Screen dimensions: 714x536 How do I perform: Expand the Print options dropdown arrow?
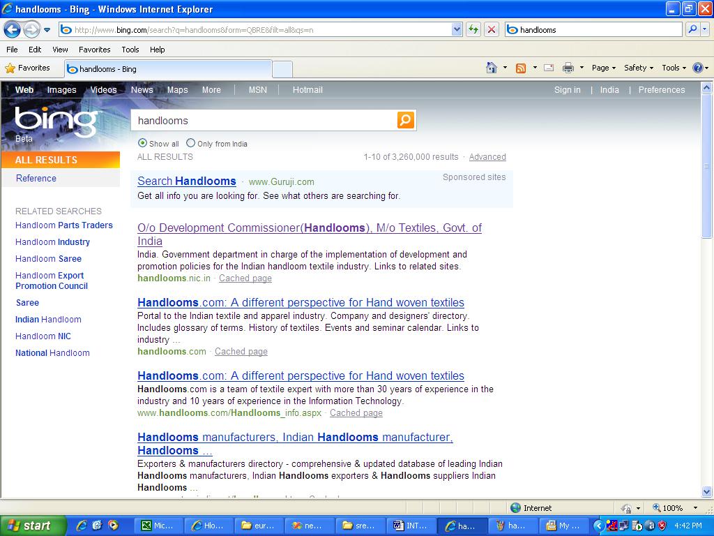tap(582, 68)
